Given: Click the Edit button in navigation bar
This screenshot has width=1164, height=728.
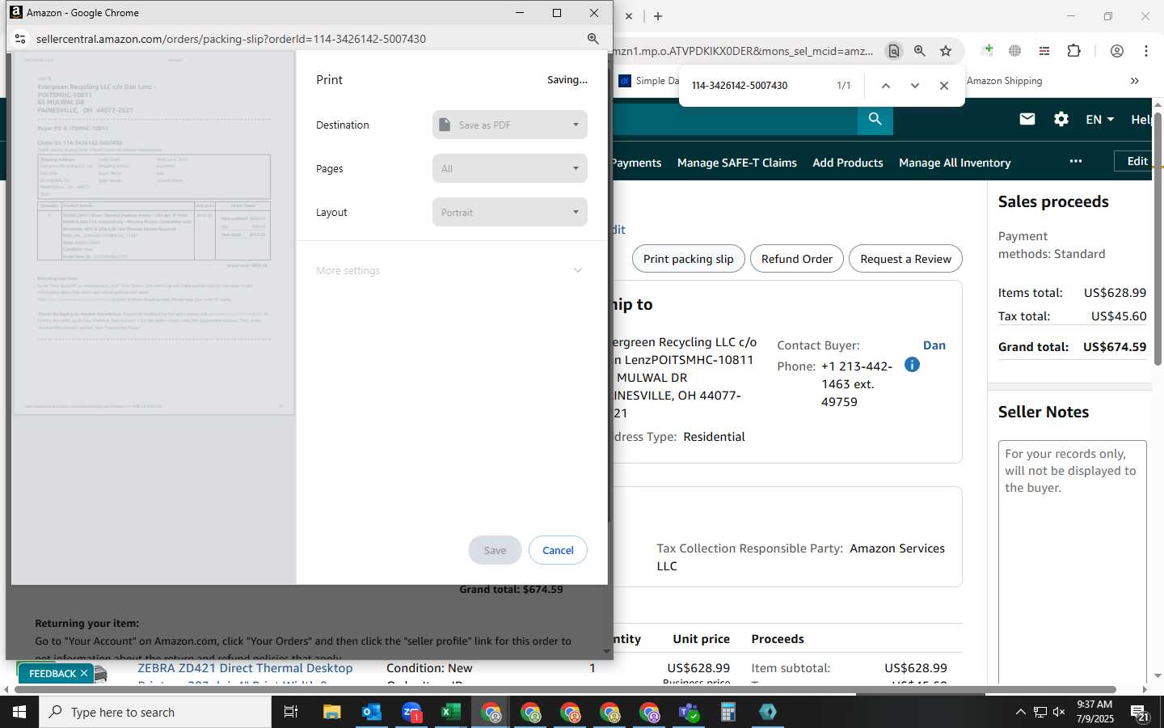Looking at the screenshot, I should [1134, 161].
